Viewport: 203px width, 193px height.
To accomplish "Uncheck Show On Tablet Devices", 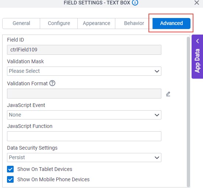I will click(10, 169).
